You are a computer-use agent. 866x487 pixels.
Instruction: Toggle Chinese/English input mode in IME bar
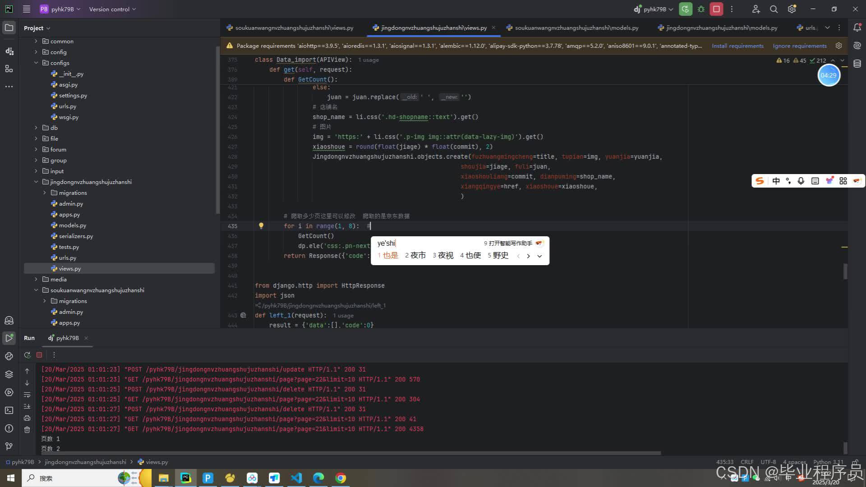click(776, 181)
